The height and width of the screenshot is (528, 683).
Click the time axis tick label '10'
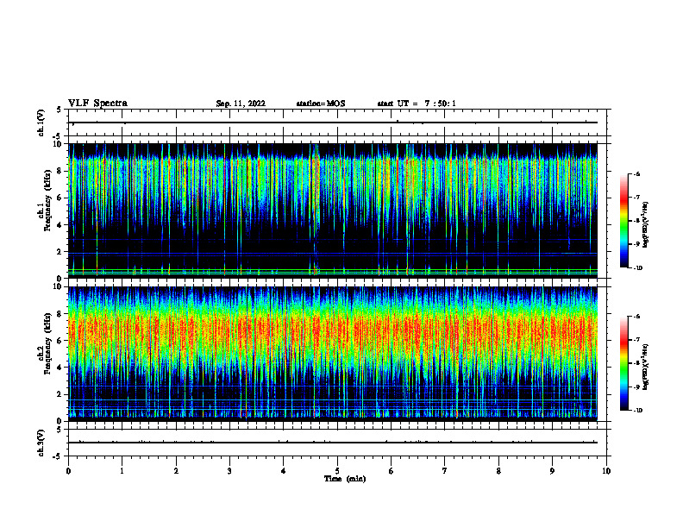tap(606, 471)
